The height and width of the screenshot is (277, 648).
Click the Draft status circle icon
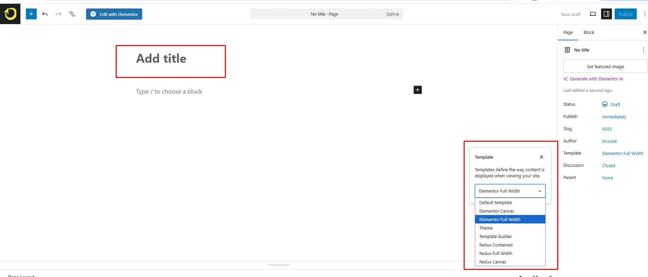tap(605, 104)
